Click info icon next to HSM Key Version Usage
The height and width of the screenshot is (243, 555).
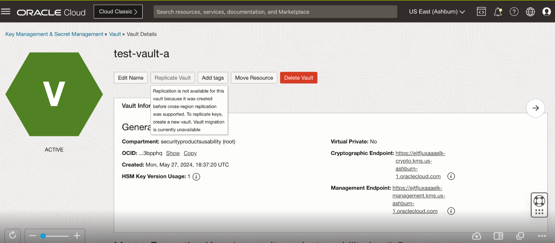[196, 177]
